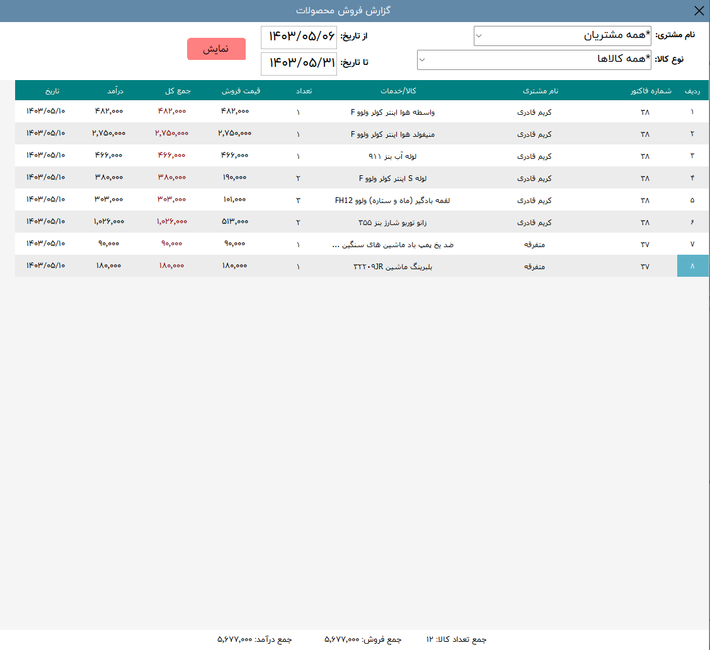This screenshot has height=650, width=710.
Task: Sort by قیمت فروش column header
Action: point(241,91)
